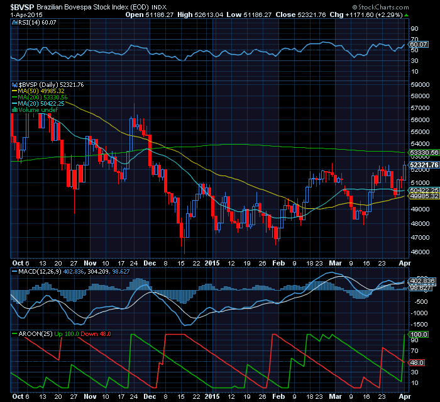
Task: Click the StockCharts.com copyright label
Action: (381, 7)
